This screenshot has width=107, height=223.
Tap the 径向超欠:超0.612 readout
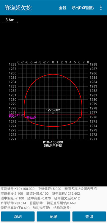(x=67, y=198)
